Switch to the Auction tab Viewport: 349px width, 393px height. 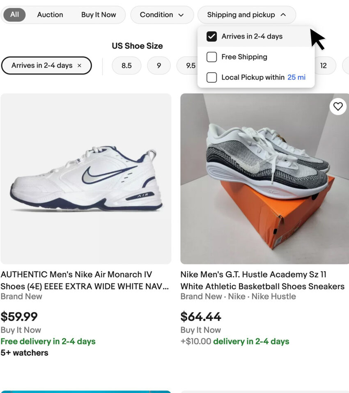[50, 15]
